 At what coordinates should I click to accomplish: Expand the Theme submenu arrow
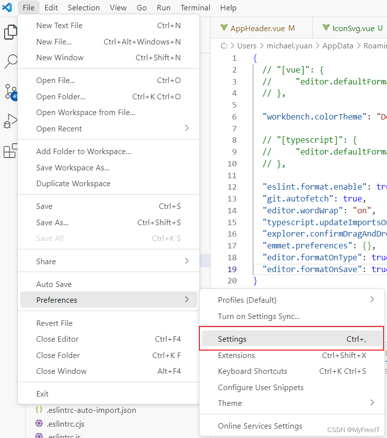(x=372, y=402)
